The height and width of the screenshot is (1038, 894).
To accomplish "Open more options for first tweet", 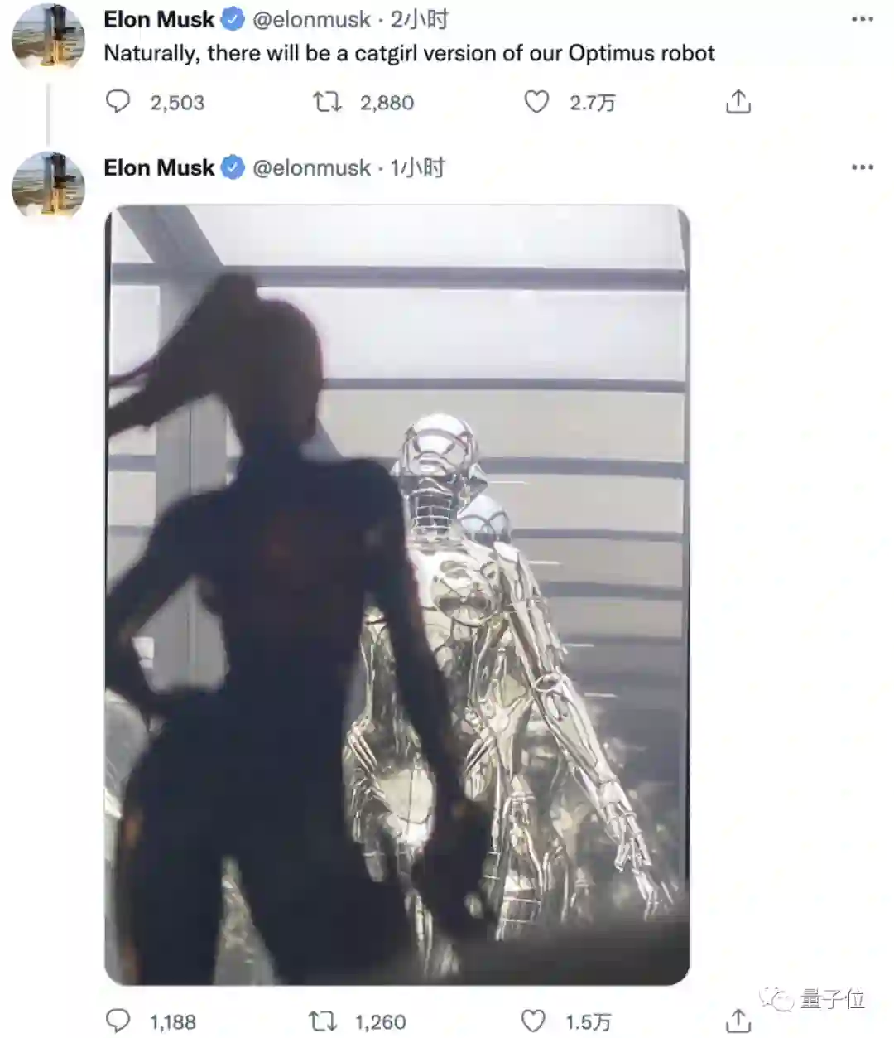I will [863, 19].
